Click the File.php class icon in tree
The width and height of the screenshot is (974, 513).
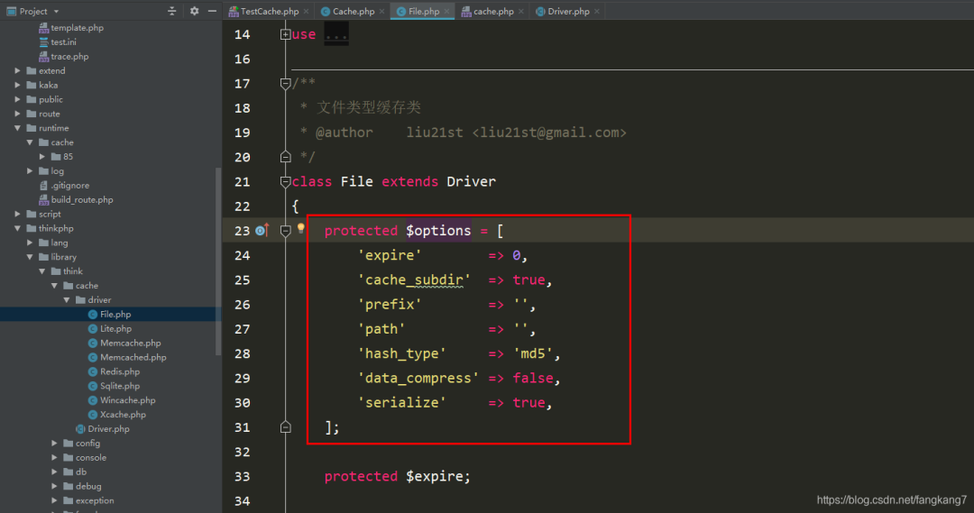click(x=93, y=315)
